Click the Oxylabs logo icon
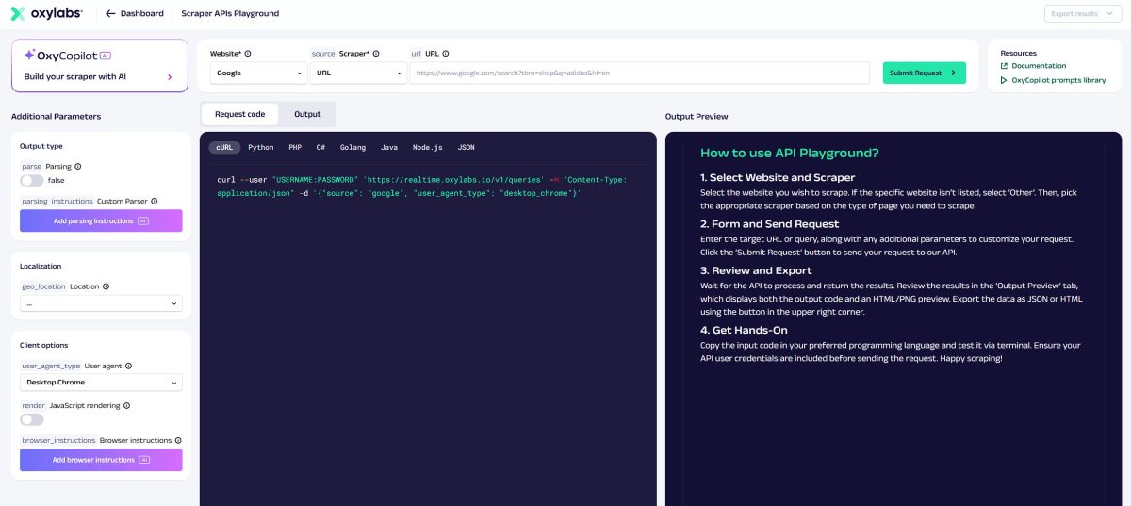The width and height of the screenshot is (1131, 506). pyautogui.click(x=17, y=13)
